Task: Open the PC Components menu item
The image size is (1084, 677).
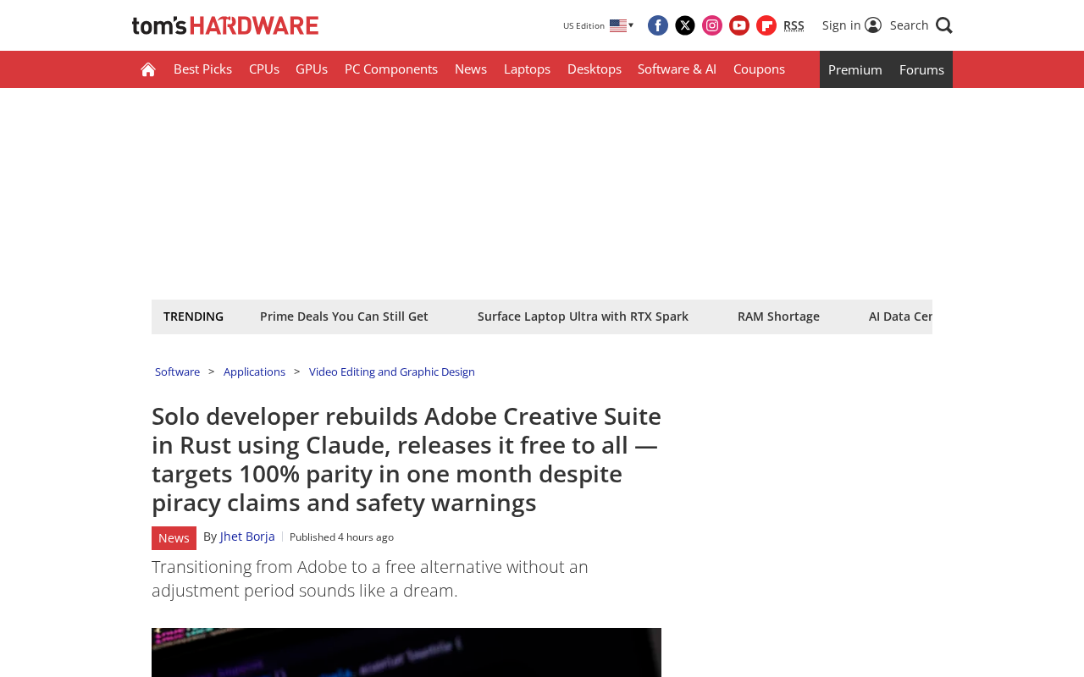Action: click(391, 69)
